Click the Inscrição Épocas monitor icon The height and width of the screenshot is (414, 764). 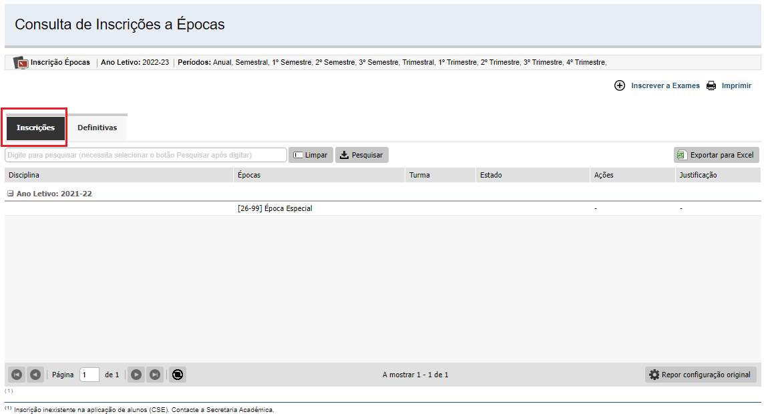pos(21,63)
